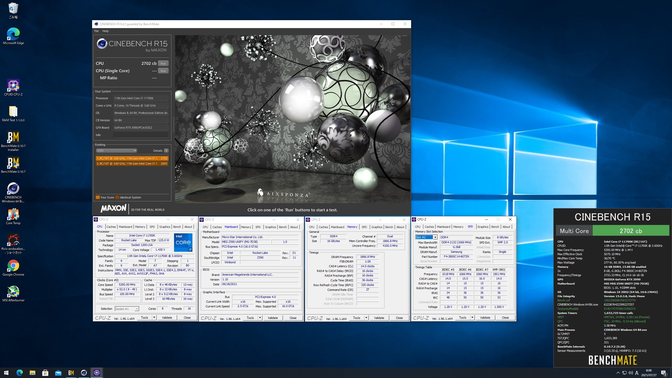Image resolution: width=672 pixels, height=378 pixels.
Task: Select Google Chrome desktop icon
Action: pyautogui.click(x=13, y=268)
